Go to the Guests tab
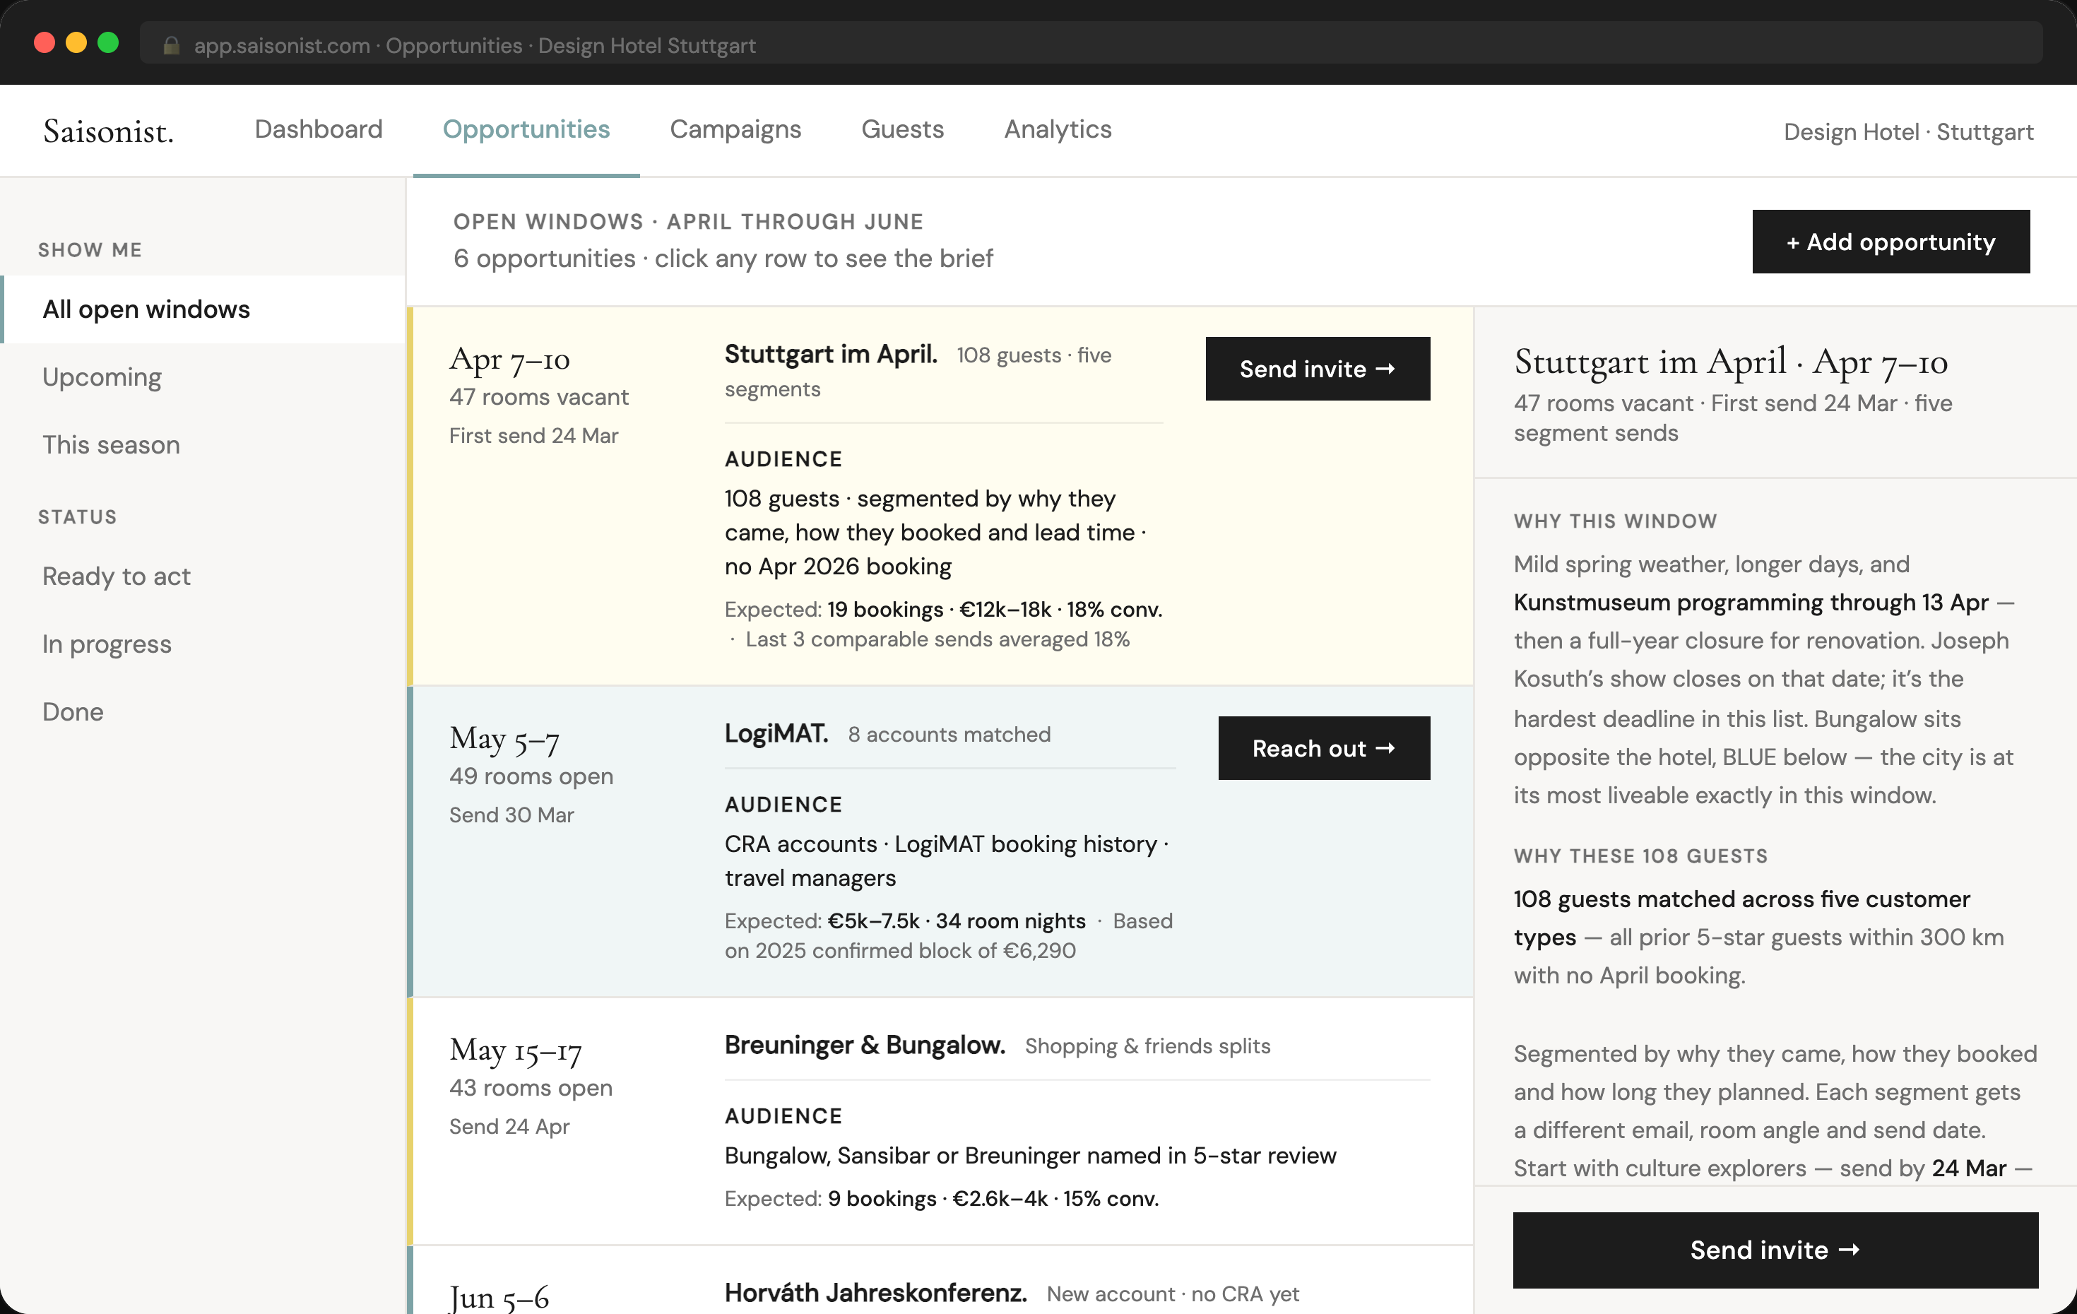The width and height of the screenshot is (2077, 1314). tap(902, 129)
